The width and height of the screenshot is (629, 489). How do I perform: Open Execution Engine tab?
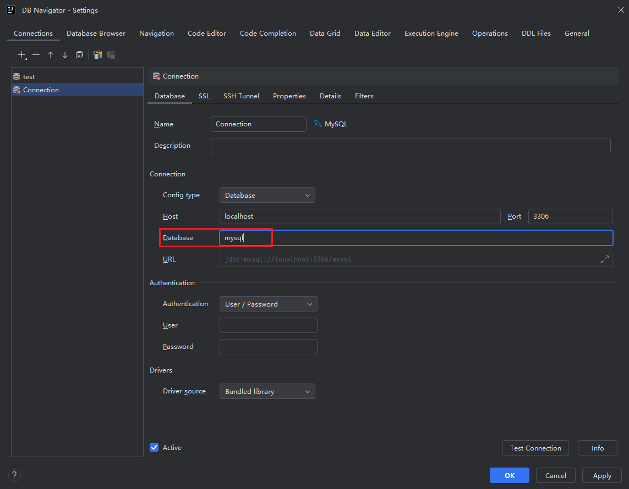[431, 33]
